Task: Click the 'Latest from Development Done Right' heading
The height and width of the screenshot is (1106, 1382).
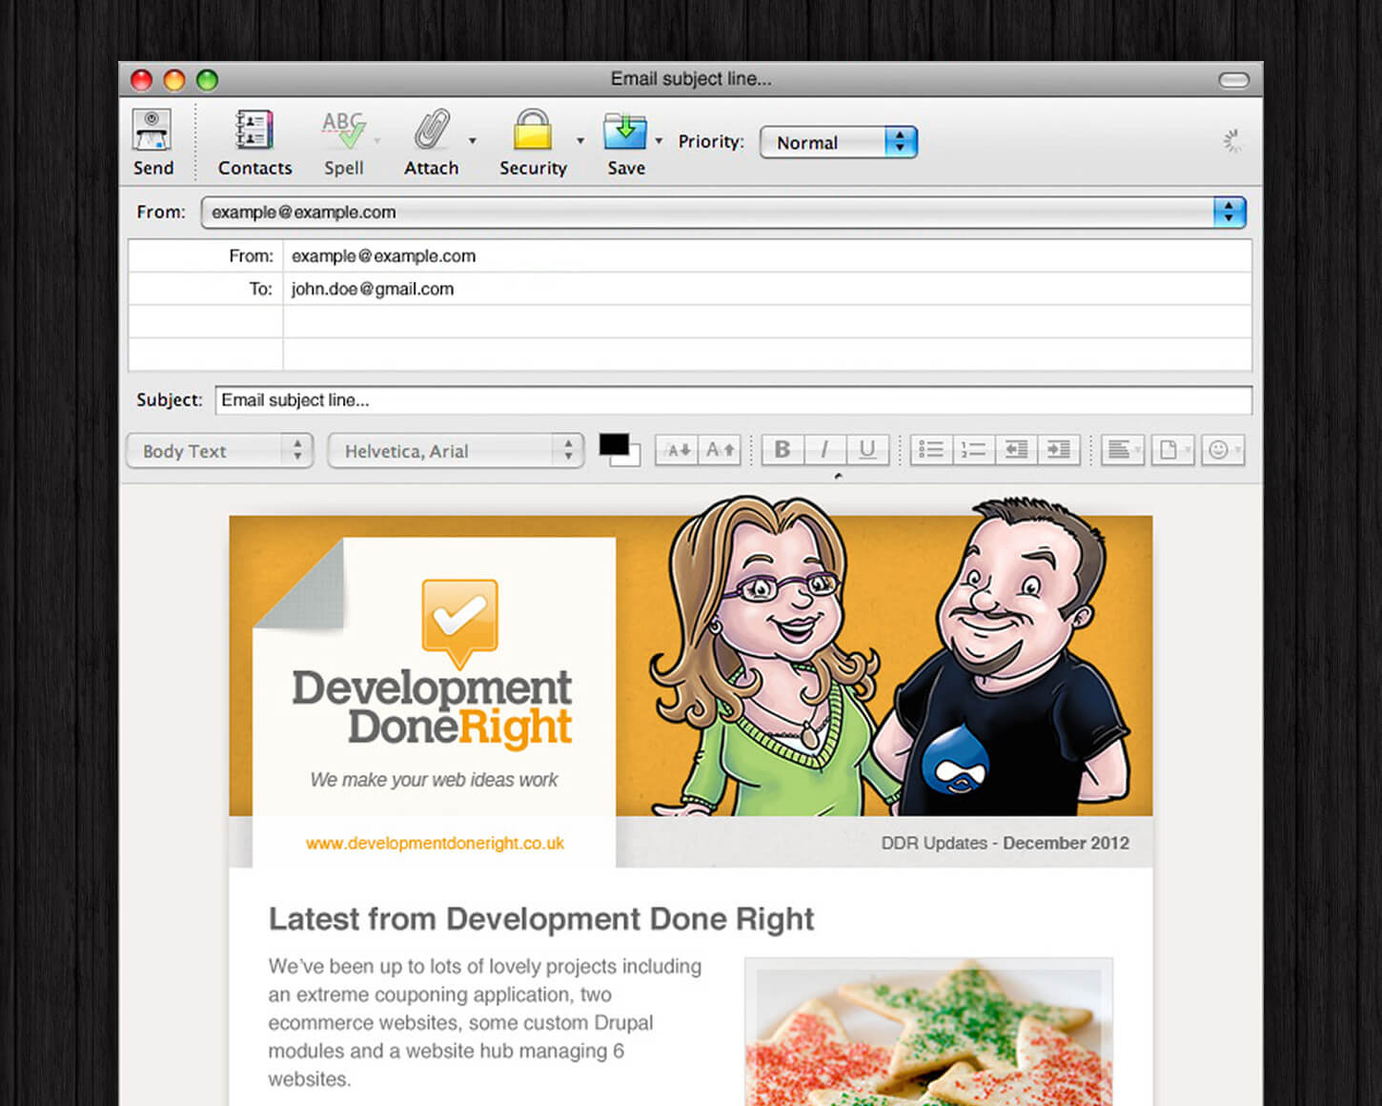Action: (x=541, y=919)
